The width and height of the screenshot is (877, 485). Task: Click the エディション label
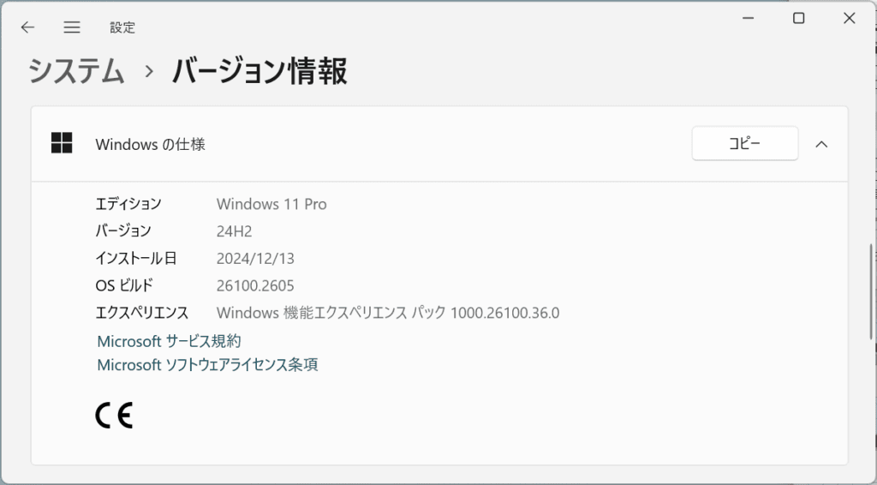(x=128, y=204)
